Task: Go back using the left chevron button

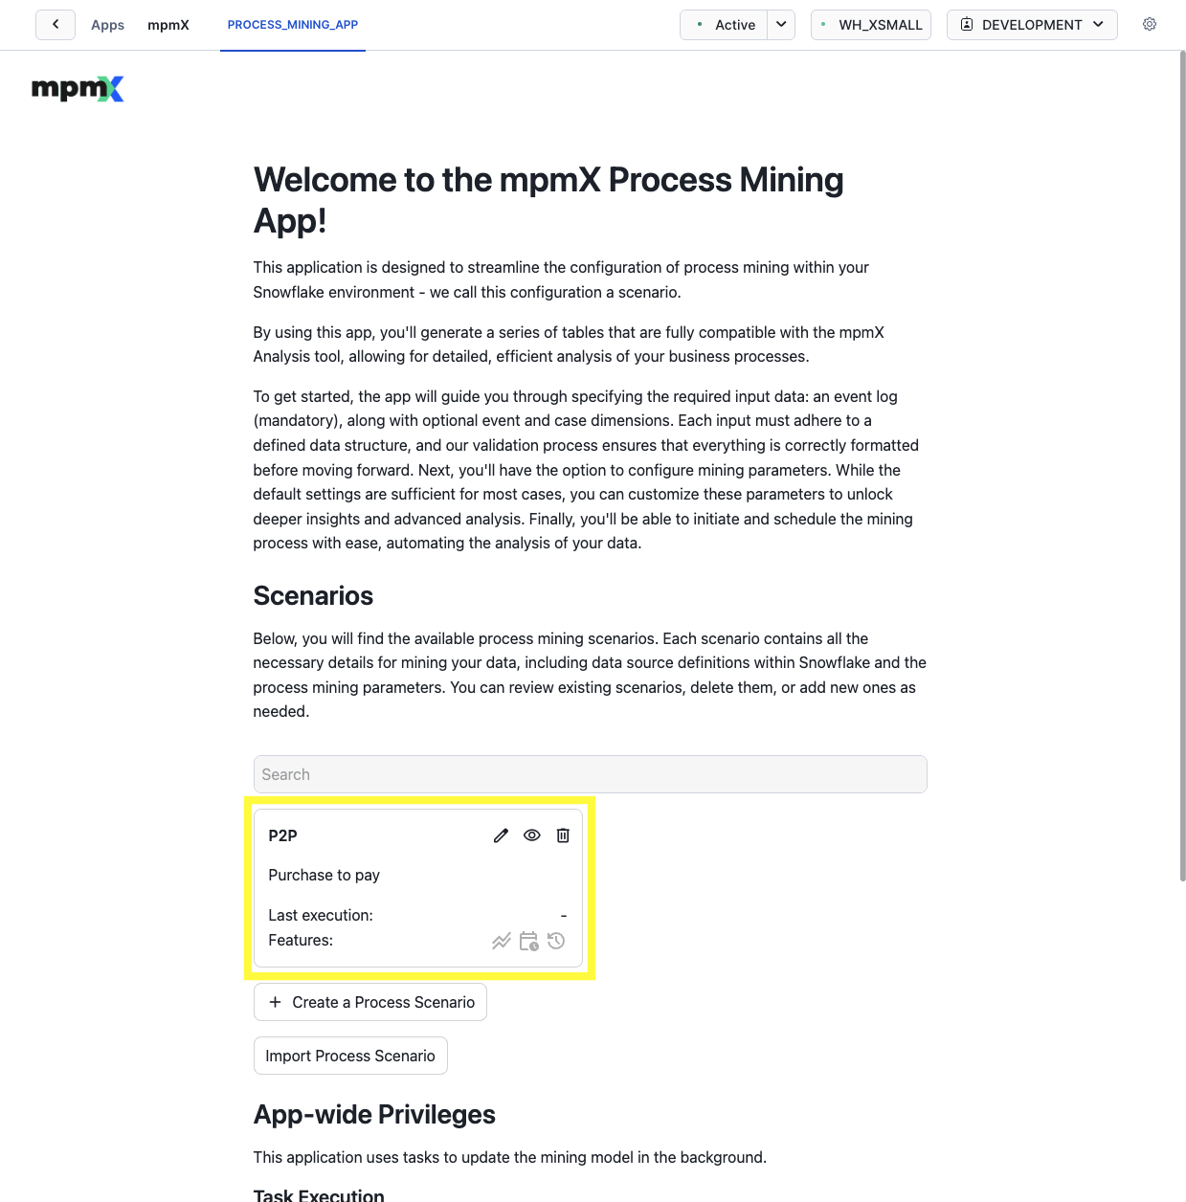Action: (56, 25)
